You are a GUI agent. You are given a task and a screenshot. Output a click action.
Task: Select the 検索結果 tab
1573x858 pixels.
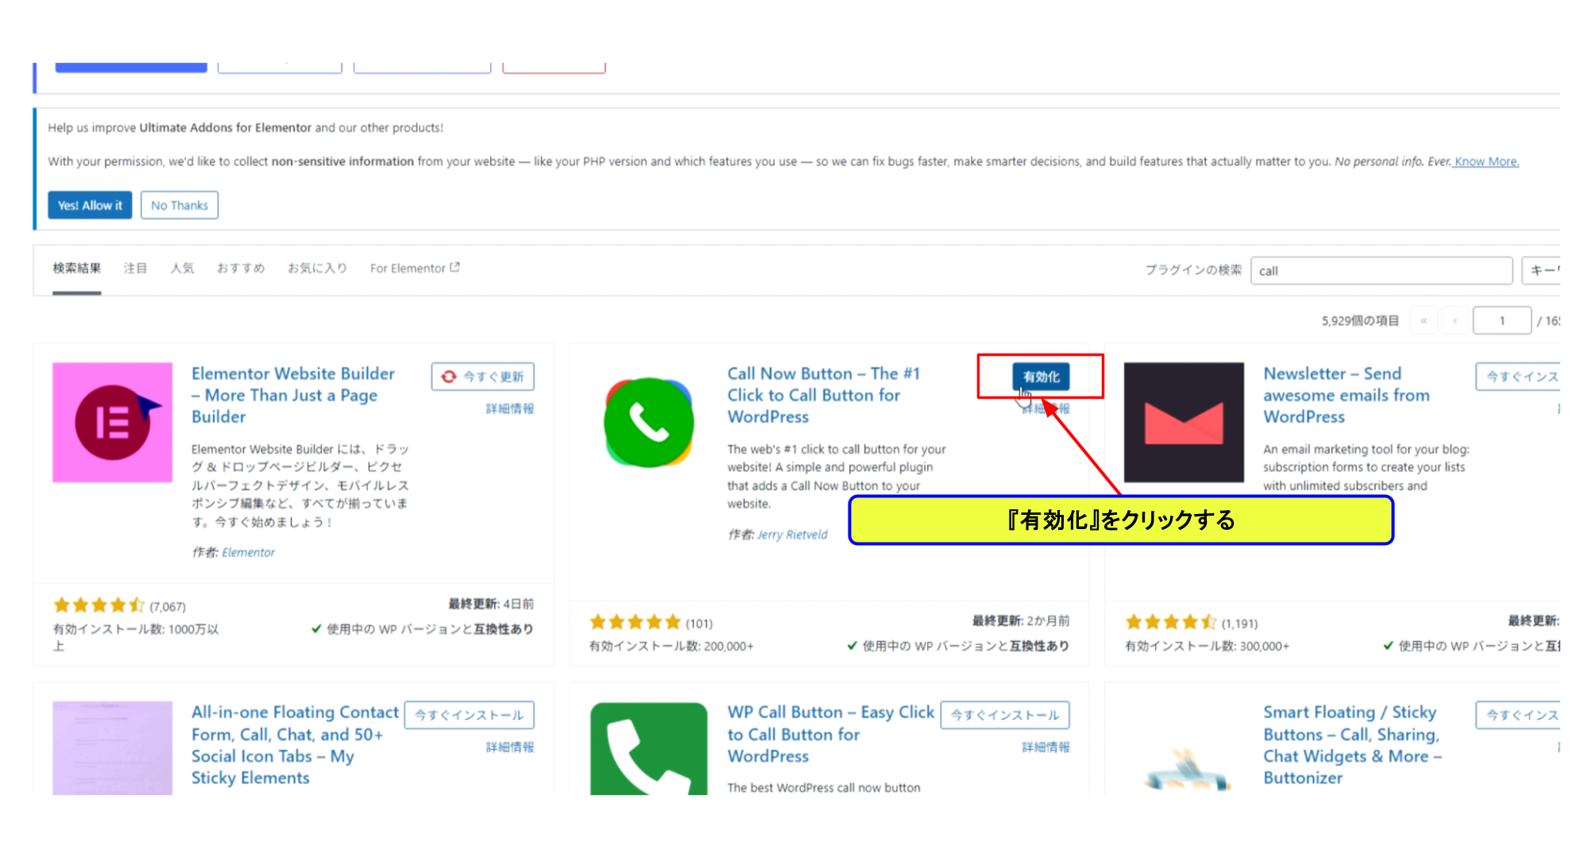coord(77,269)
